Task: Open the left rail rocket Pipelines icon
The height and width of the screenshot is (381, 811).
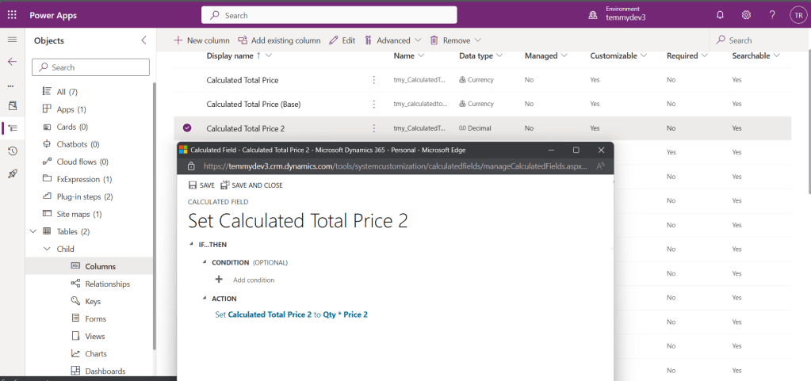Action: coord(13,173)
